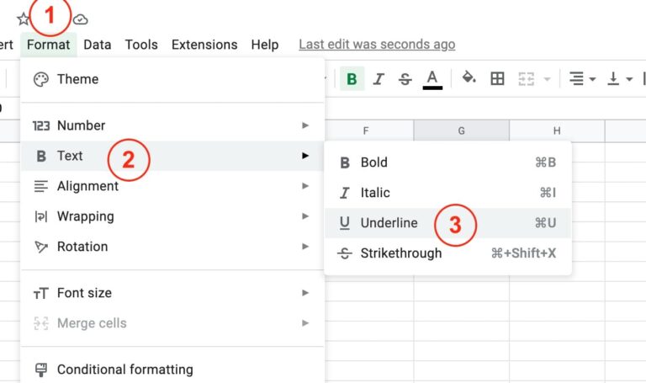Expand the merge cells dropdown arrow
The width and height of the screenshot is (646, 383).
(x=547, y=79)
